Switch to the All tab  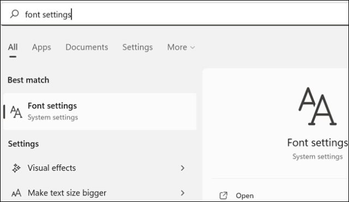point(13,47)
